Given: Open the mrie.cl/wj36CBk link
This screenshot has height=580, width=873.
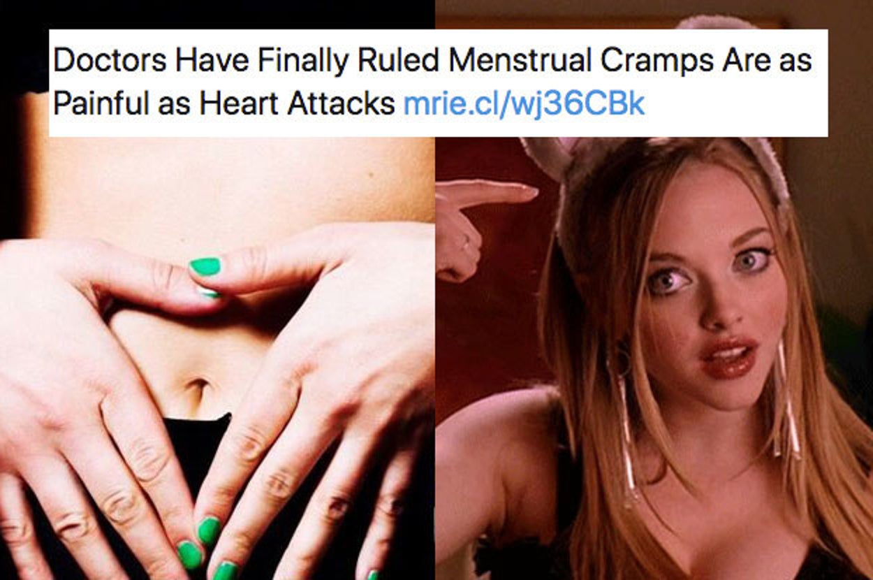Looking at the screenshot, I should 524,104.
